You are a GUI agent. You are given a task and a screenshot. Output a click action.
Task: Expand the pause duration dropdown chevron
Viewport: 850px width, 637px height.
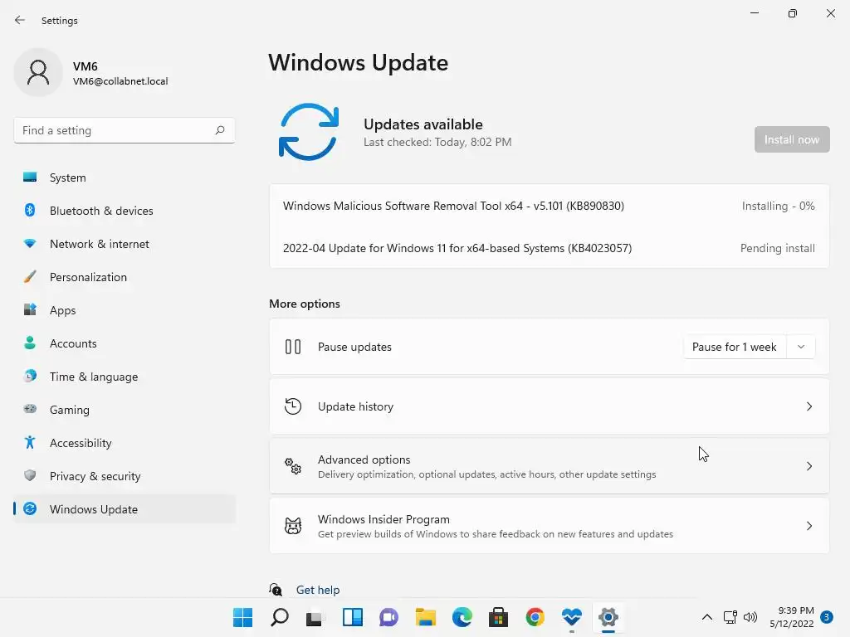click(x=801, y=347)
